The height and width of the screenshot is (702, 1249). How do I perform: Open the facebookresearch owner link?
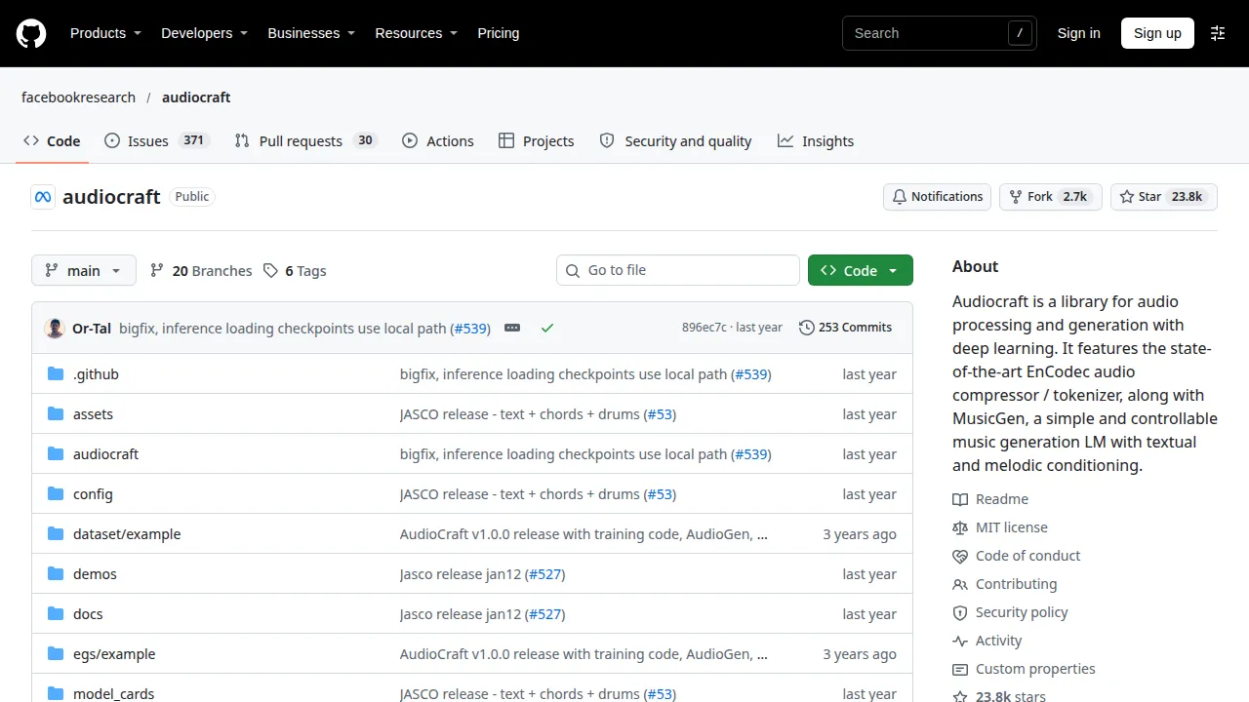tap(79, 97)
